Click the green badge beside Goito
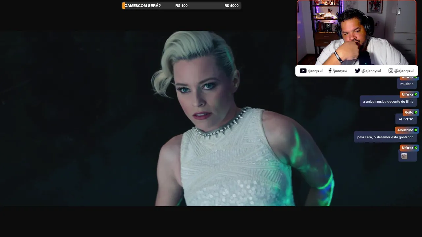The width and height of the screenshot is (422, 237). [416, 112]
